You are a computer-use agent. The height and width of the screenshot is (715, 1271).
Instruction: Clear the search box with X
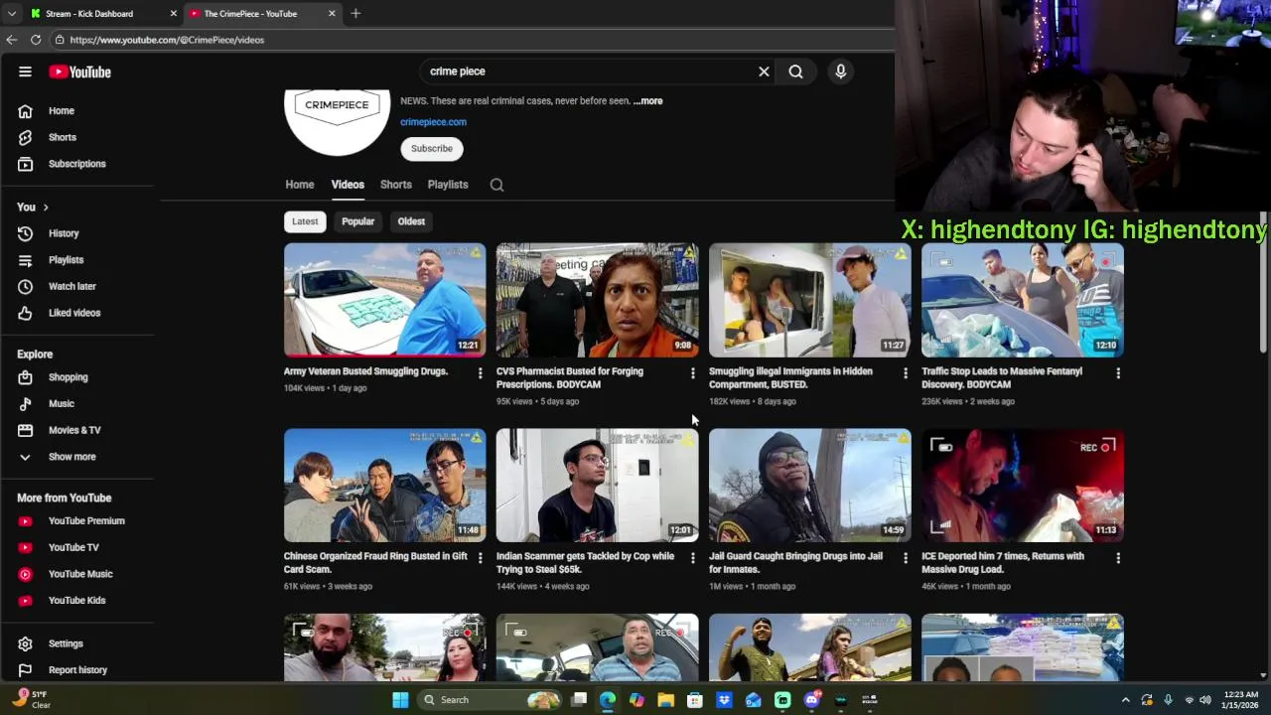tap(764, 71)
